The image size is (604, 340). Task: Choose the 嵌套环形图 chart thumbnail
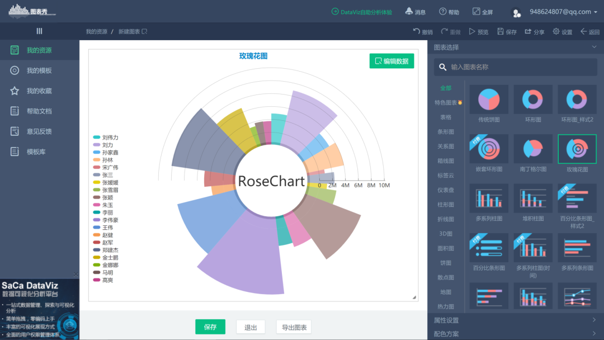tap(489, 149)
